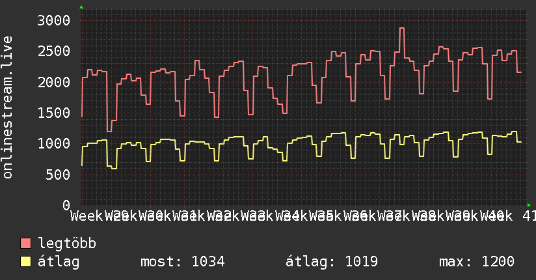Click the 2000 y-axis label
This screenshot has height=280, width=536.
click(54, 82)
